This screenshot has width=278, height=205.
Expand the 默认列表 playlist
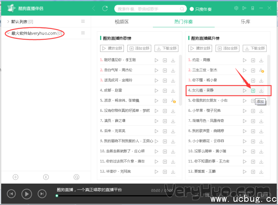pyautogui.click(x=8, y=21)
